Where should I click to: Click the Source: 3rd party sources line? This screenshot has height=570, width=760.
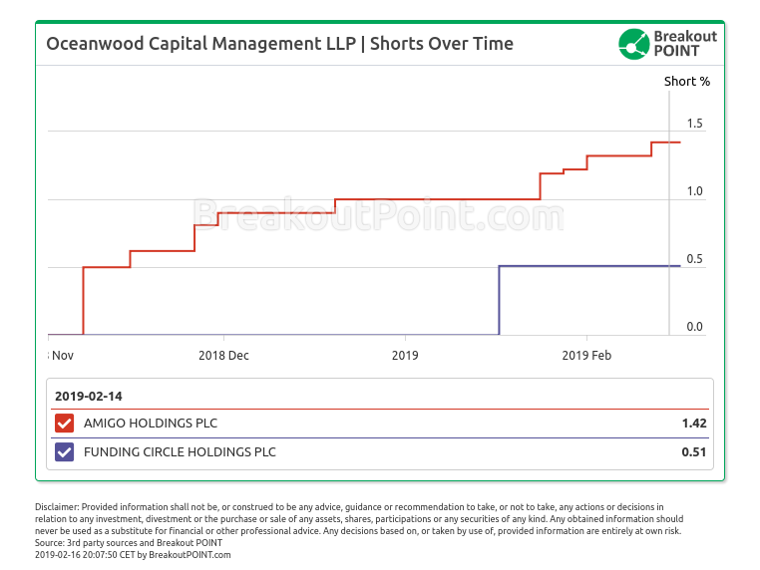tap(129, 543)
